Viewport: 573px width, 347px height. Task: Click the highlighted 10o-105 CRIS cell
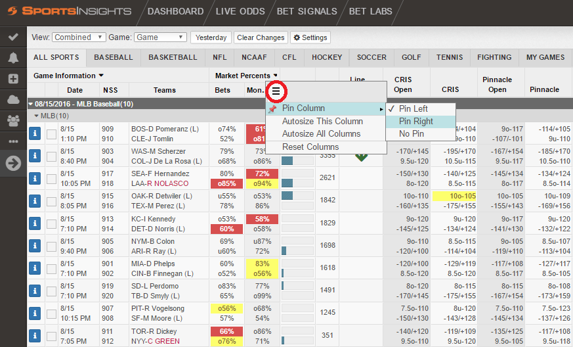pos(454,197)
